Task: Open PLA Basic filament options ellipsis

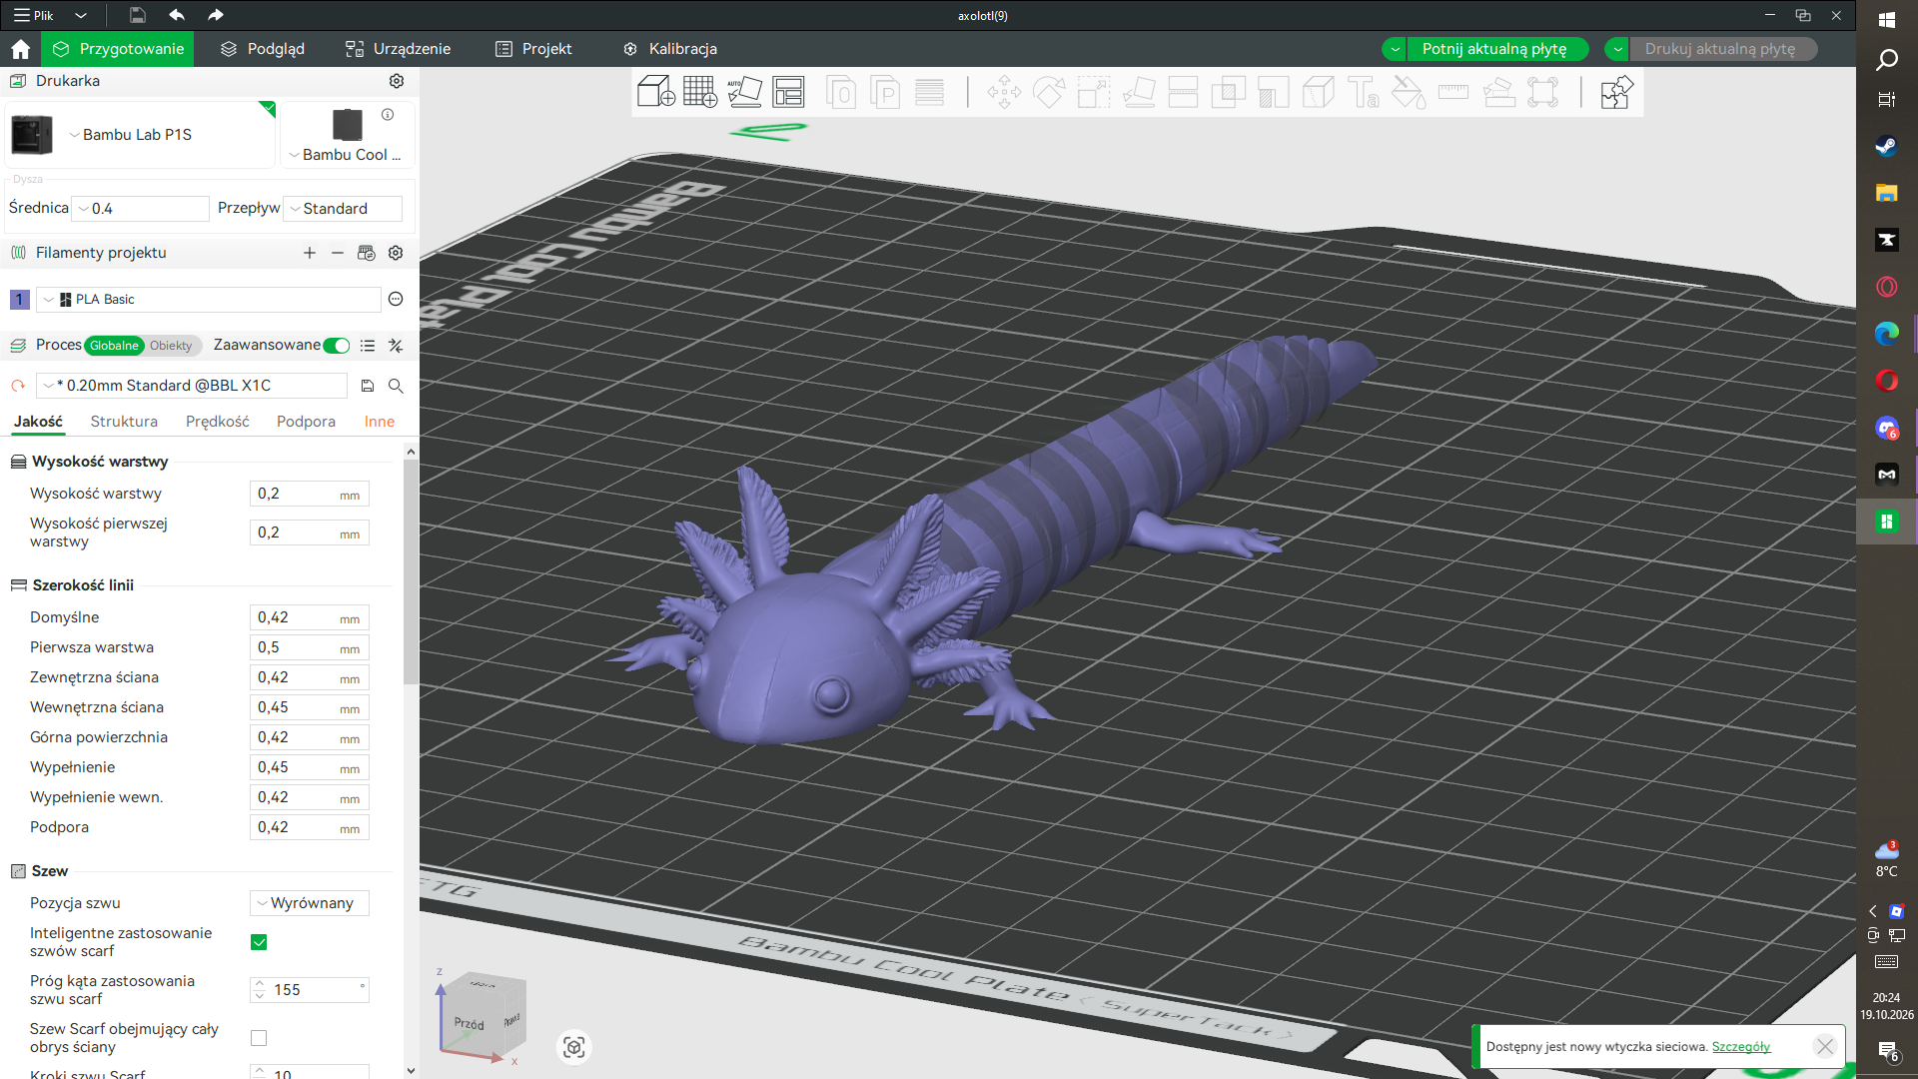Action: click(396, 299)
